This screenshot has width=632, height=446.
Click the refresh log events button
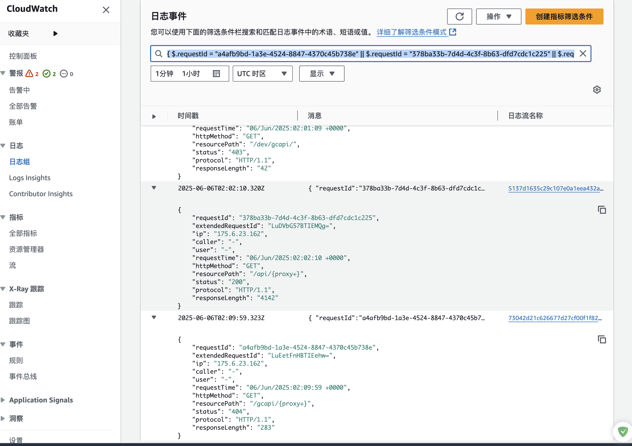click(459, 17)
